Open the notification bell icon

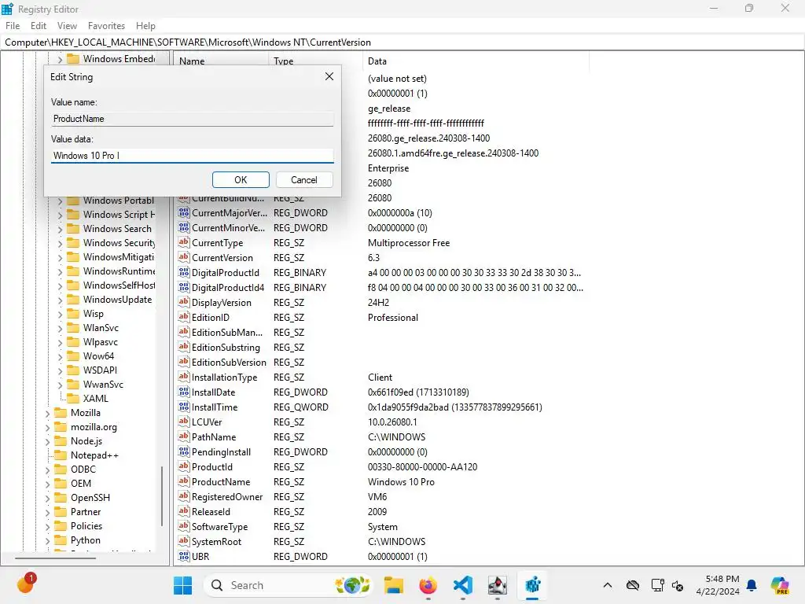pyautogui.click(x=752, y=585)
